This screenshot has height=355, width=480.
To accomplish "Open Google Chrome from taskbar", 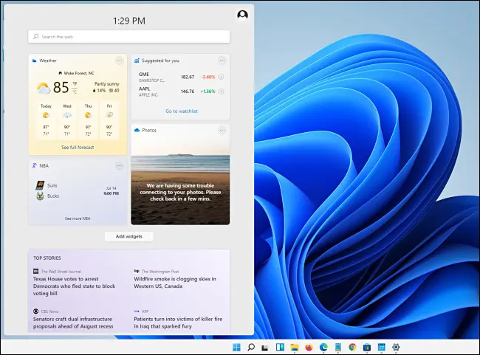I will click(352, 347).
